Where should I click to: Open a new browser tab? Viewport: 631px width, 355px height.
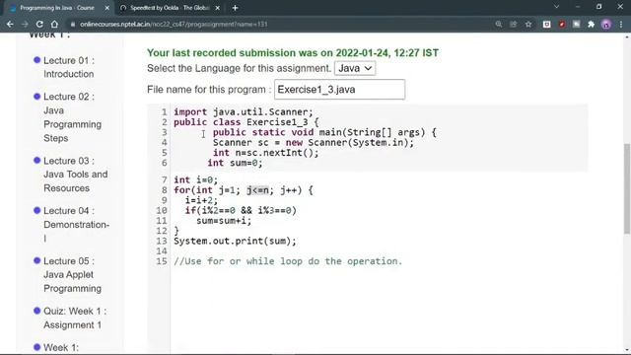pos(235,8)
